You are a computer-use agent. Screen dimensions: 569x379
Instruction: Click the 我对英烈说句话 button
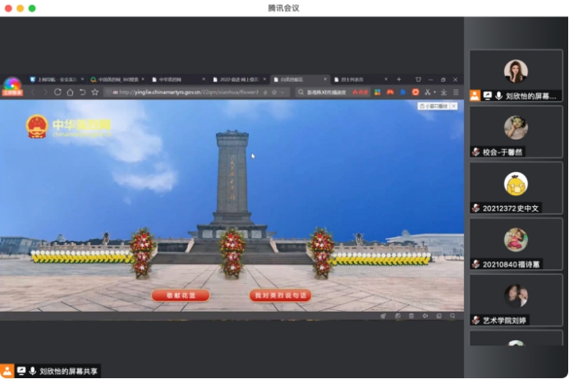click(280, 295)
